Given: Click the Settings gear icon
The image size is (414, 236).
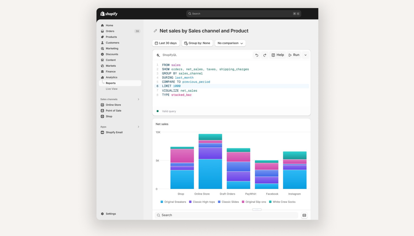Looking at the screenshot, I should click(102, 214).
